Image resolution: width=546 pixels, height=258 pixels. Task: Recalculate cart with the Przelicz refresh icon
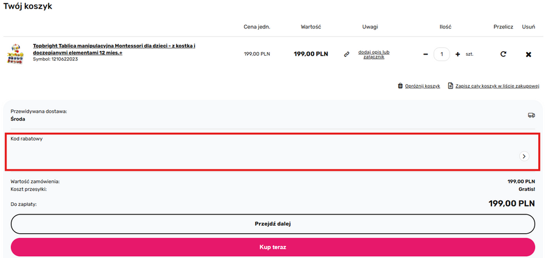tap(503, 54)
